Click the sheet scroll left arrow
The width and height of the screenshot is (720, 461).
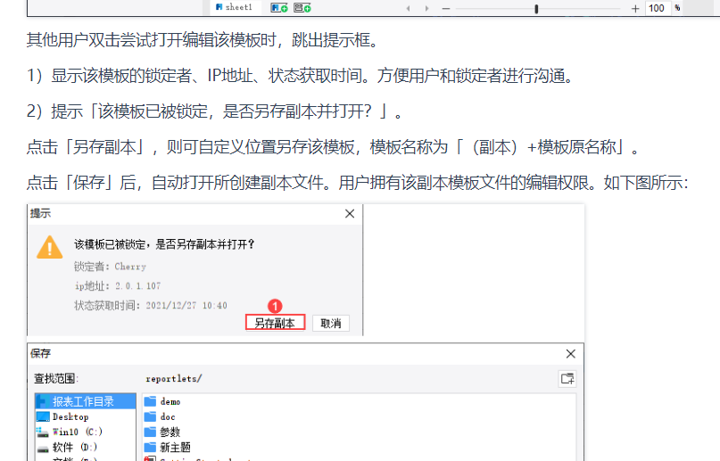click(409, 8)
